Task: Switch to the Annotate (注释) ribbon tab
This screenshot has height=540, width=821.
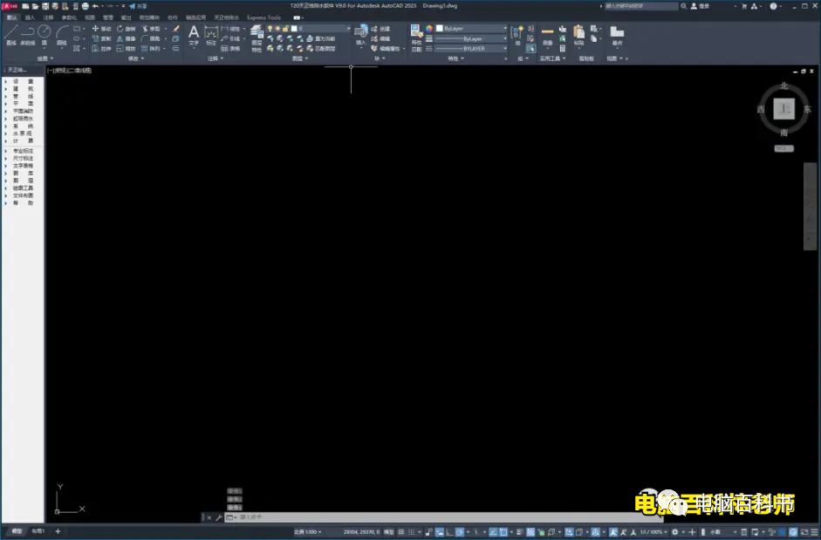Action: click(48, 17)
